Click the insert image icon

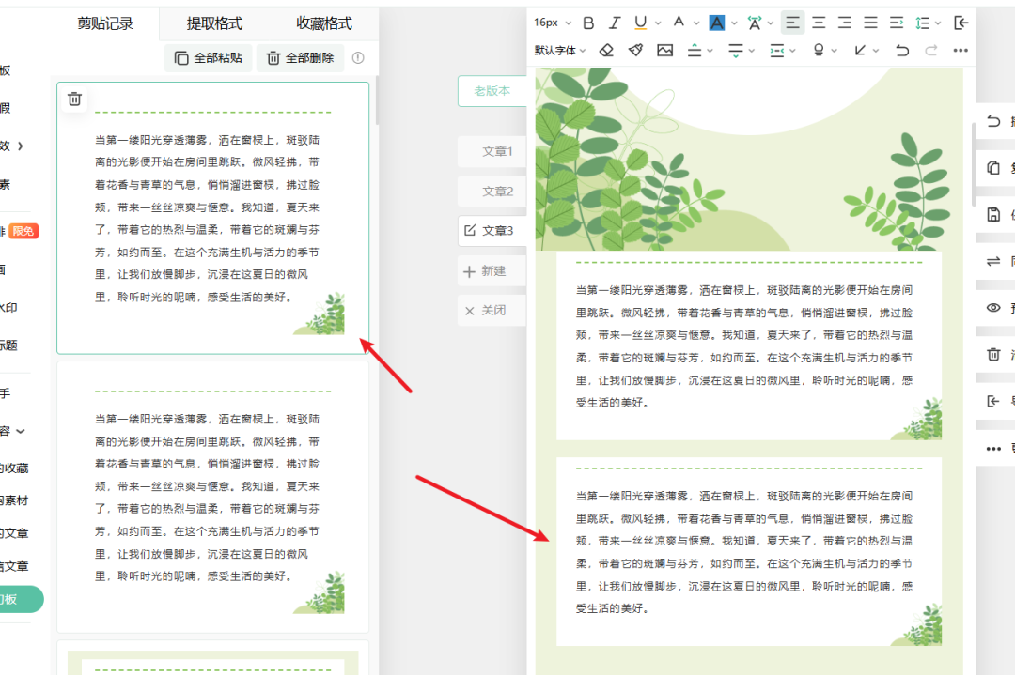pos(665,50)
